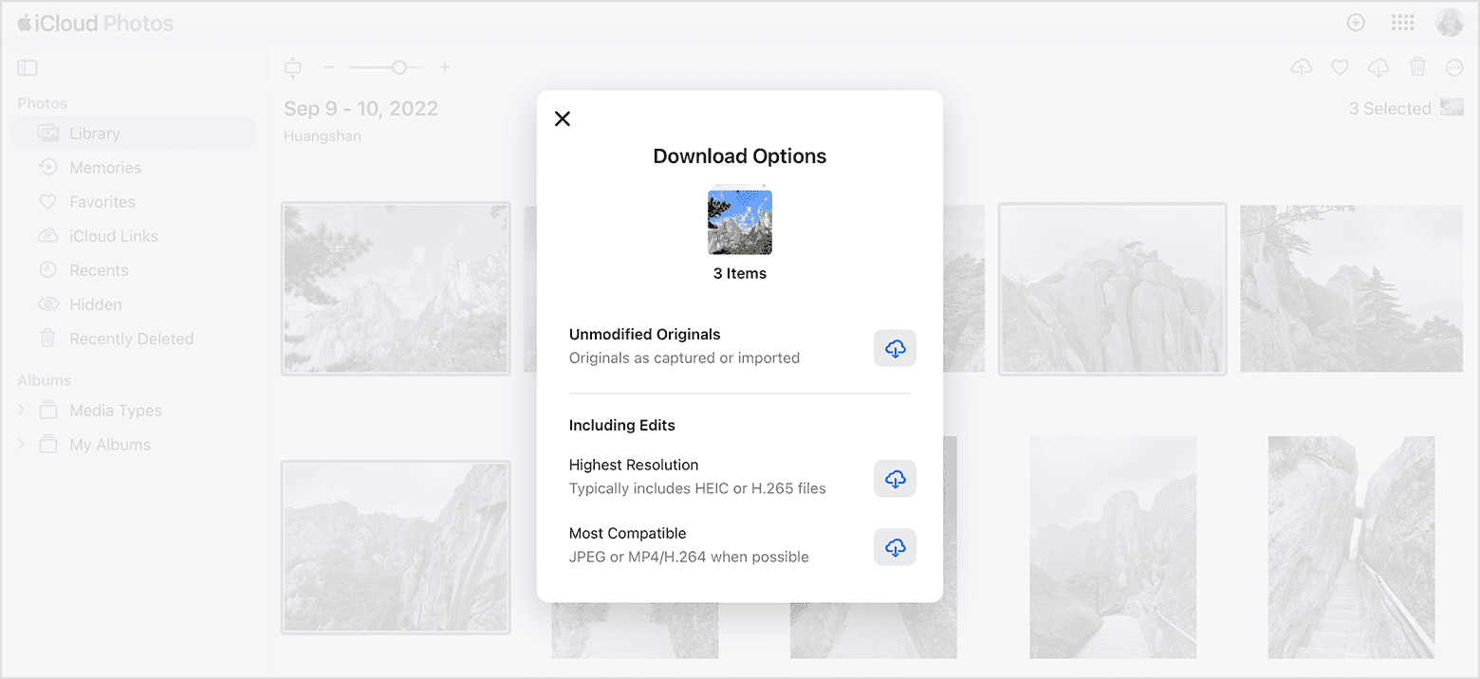Open the iCloud apps grid icon
Image resolution: width=1480 pixels, height=679 pixels.
click(x=1402, y=22)
